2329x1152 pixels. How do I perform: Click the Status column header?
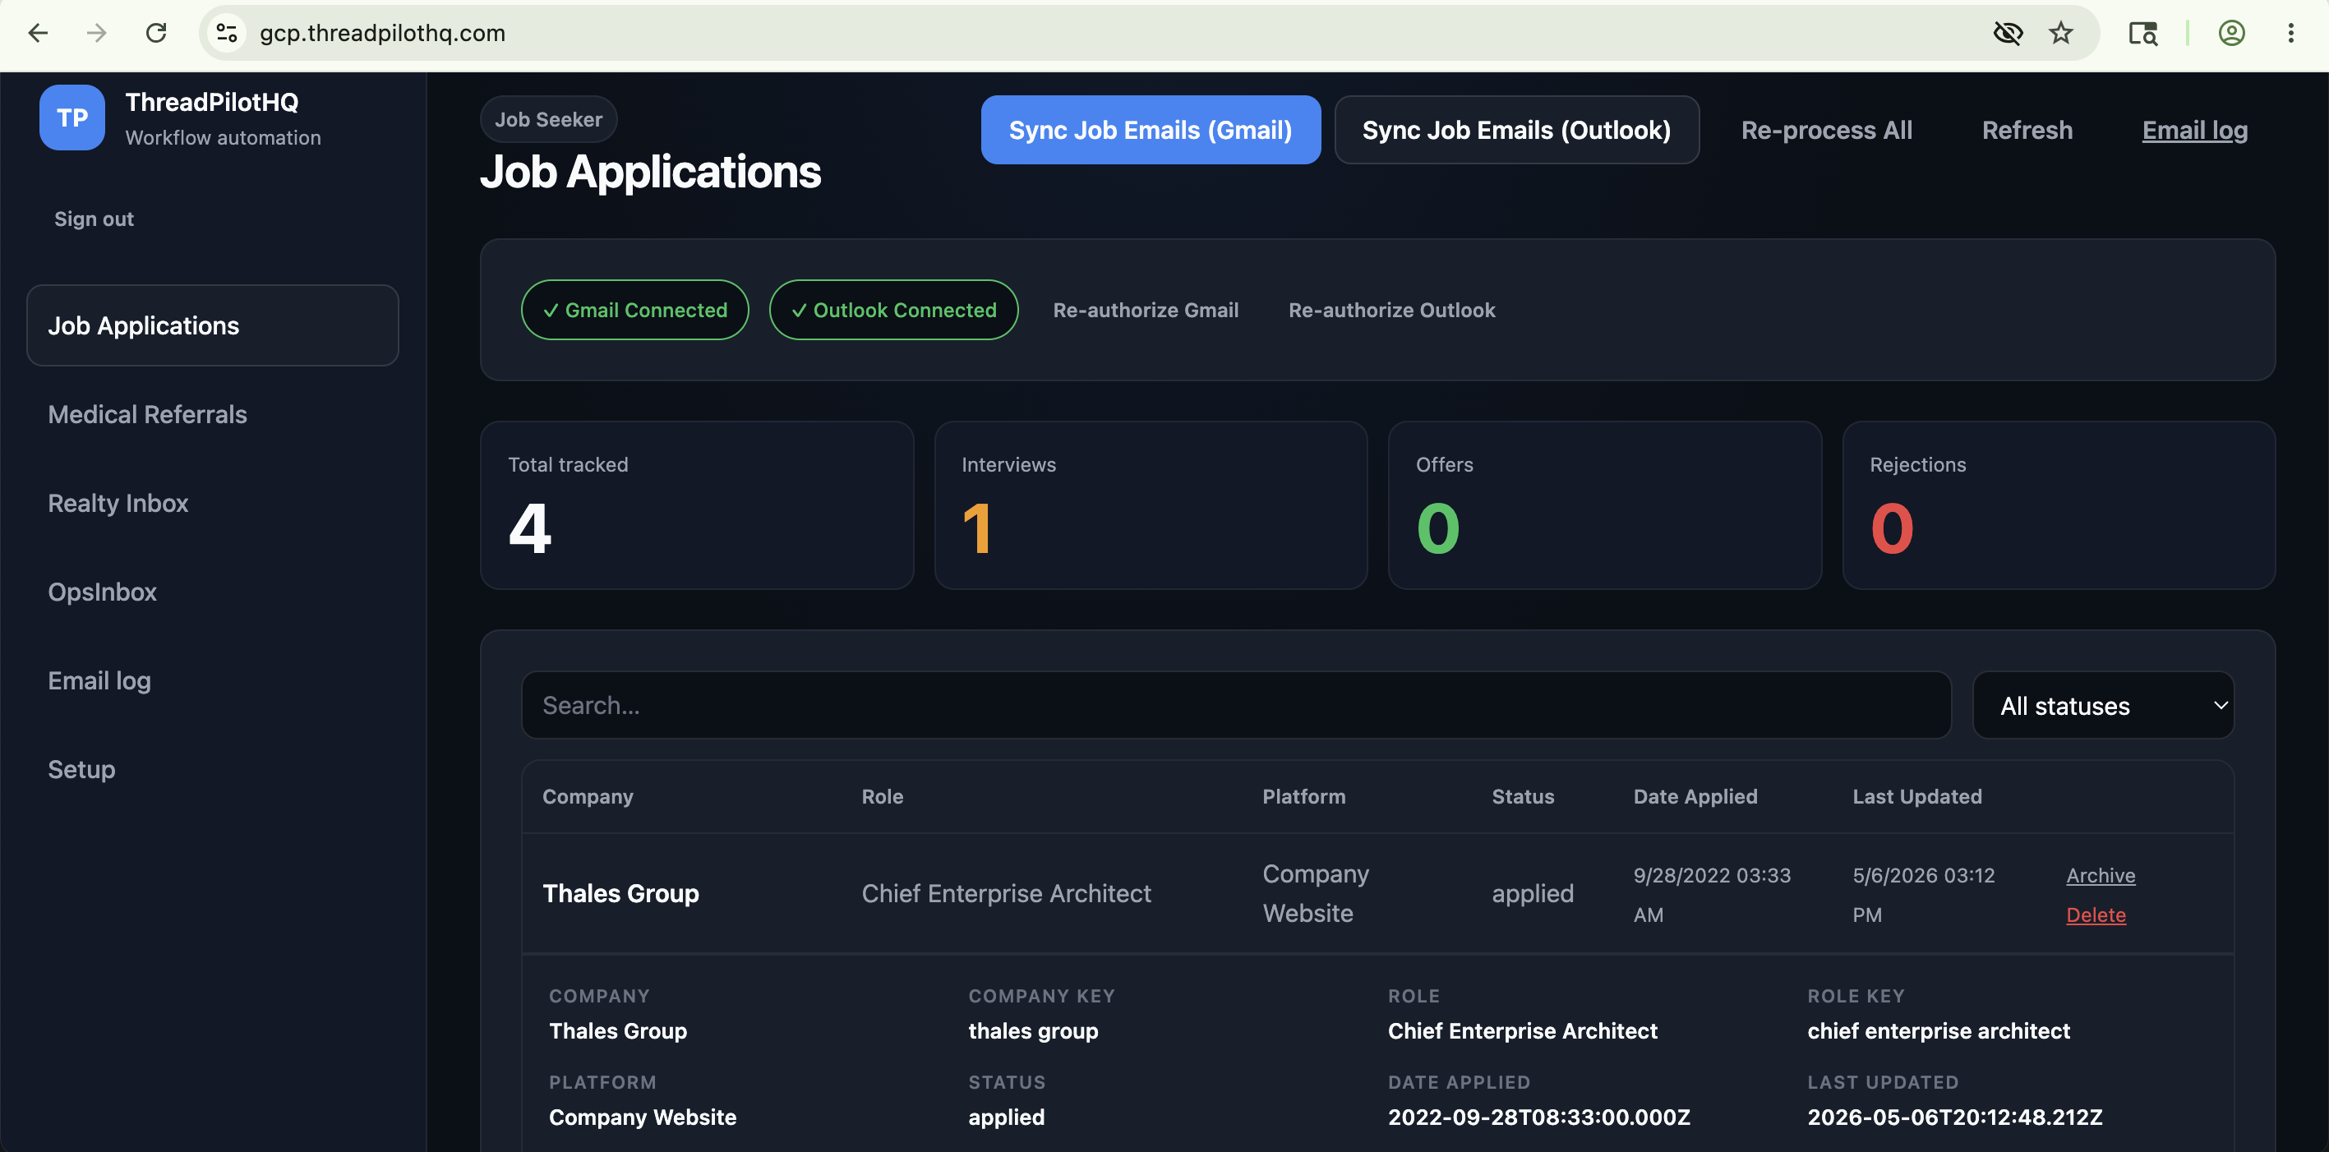coord(1523,797)
